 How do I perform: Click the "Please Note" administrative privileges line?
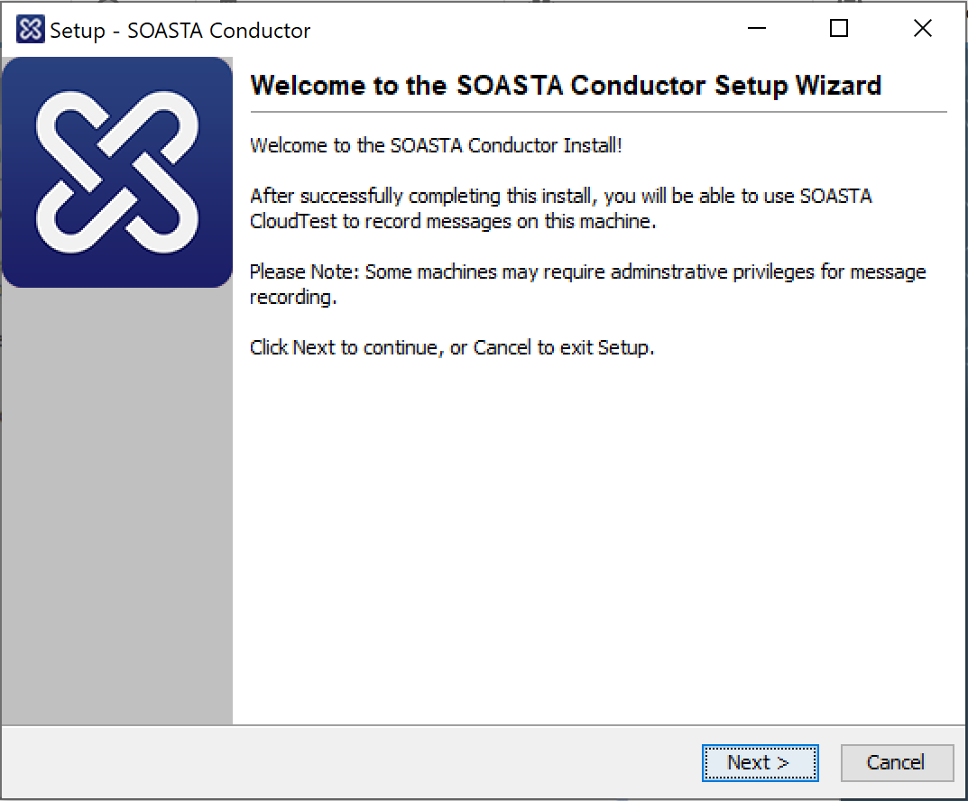click(587, 272)
